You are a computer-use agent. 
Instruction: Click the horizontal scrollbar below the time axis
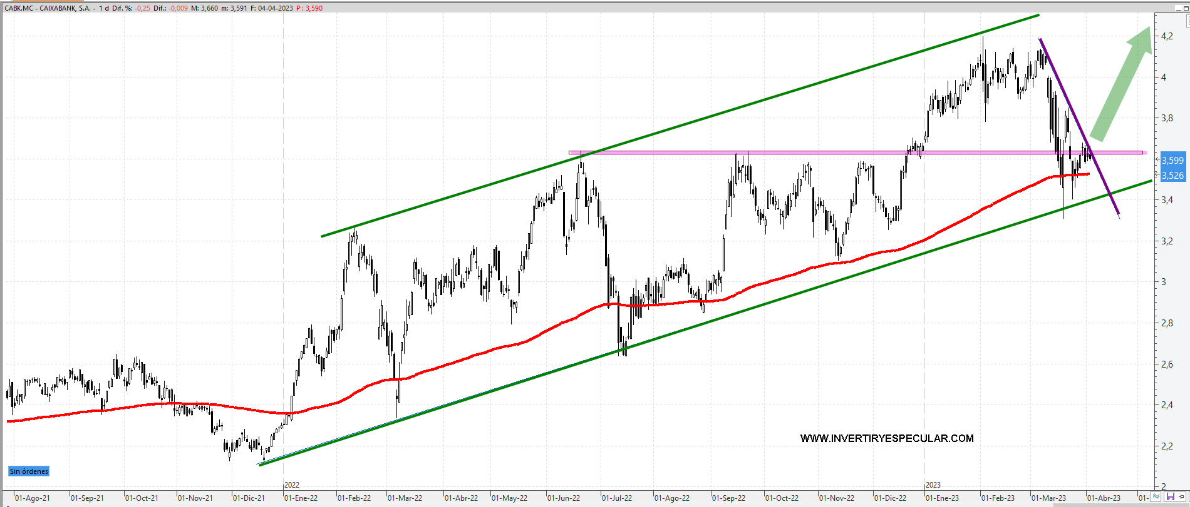(564, 504)
